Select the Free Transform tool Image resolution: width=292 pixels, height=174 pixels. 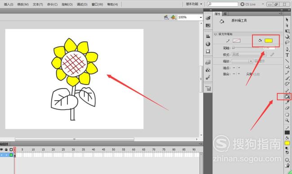pos(287,31)
